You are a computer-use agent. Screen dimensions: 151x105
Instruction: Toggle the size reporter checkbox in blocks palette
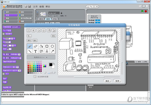click(4, 74)
